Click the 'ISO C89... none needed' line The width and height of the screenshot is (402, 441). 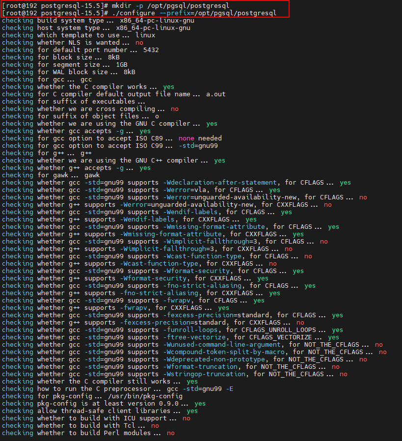pyautogui.click(x=112, y=138)
